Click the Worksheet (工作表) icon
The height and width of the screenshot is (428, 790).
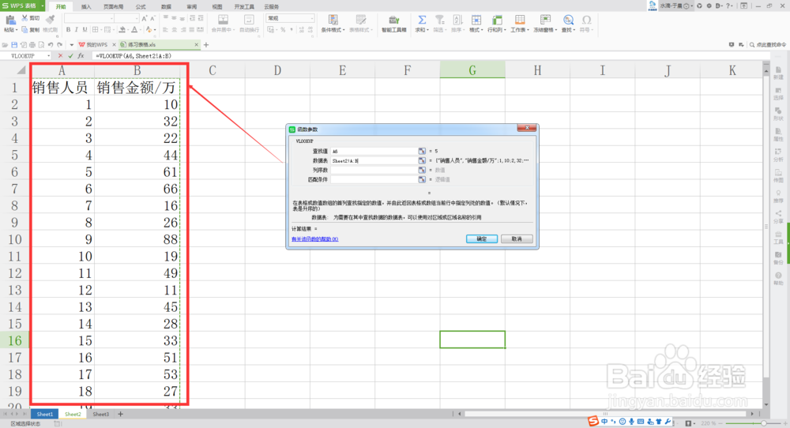point(520,20)
